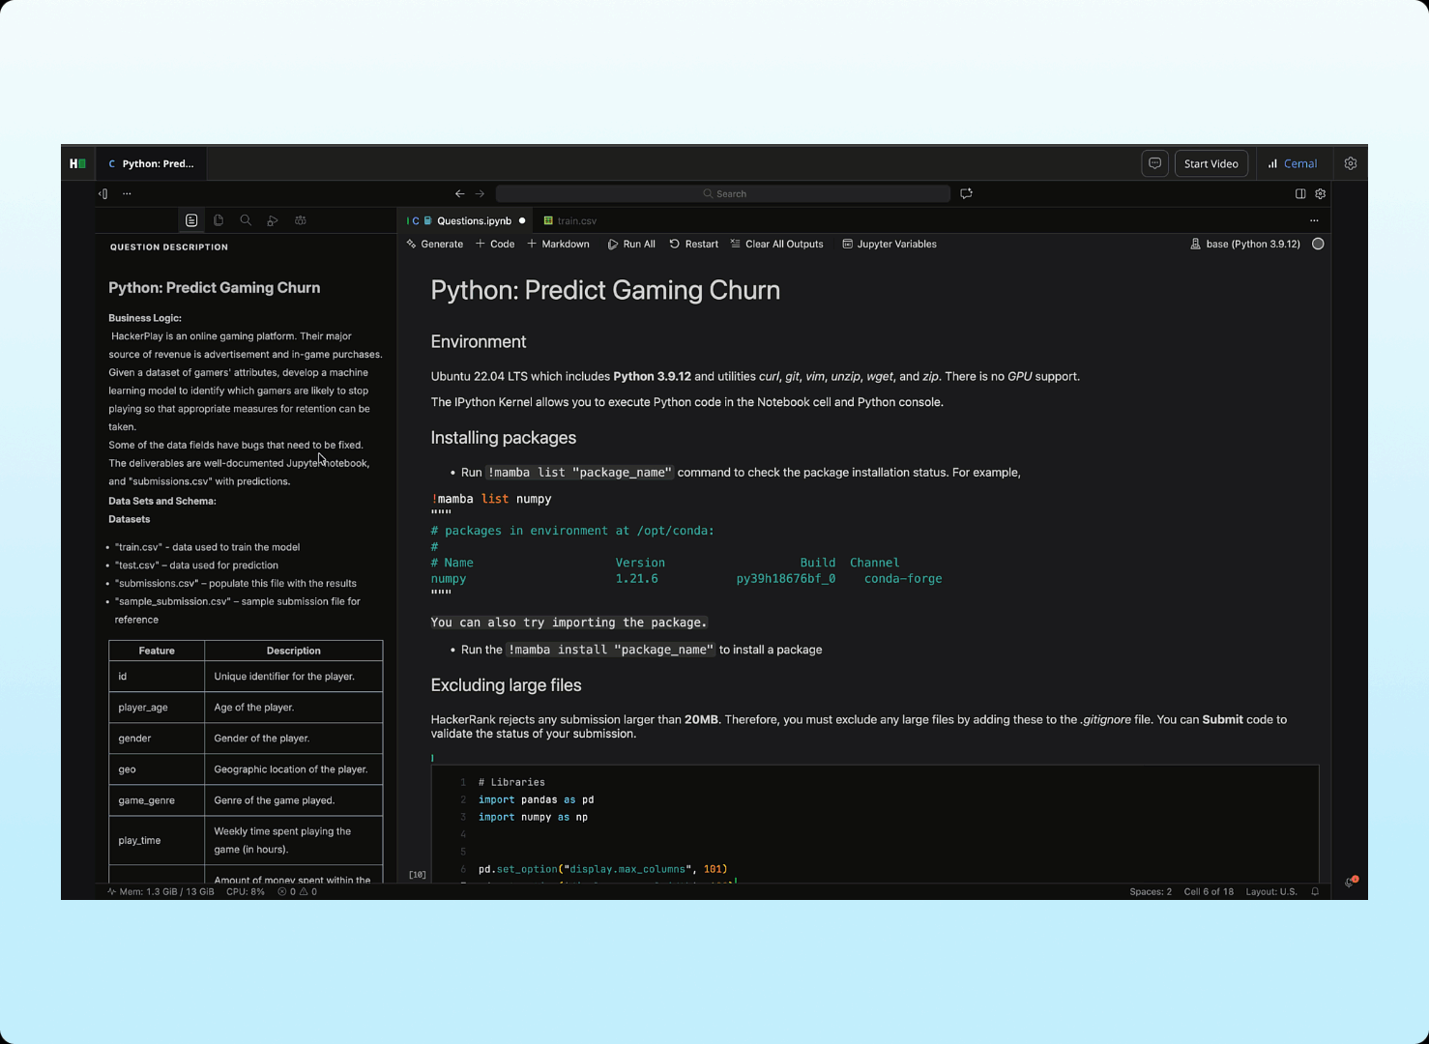Click the CPU: 8% status entry
The height and width of the screenshot is (1044, 1429).
coord(245,891)
